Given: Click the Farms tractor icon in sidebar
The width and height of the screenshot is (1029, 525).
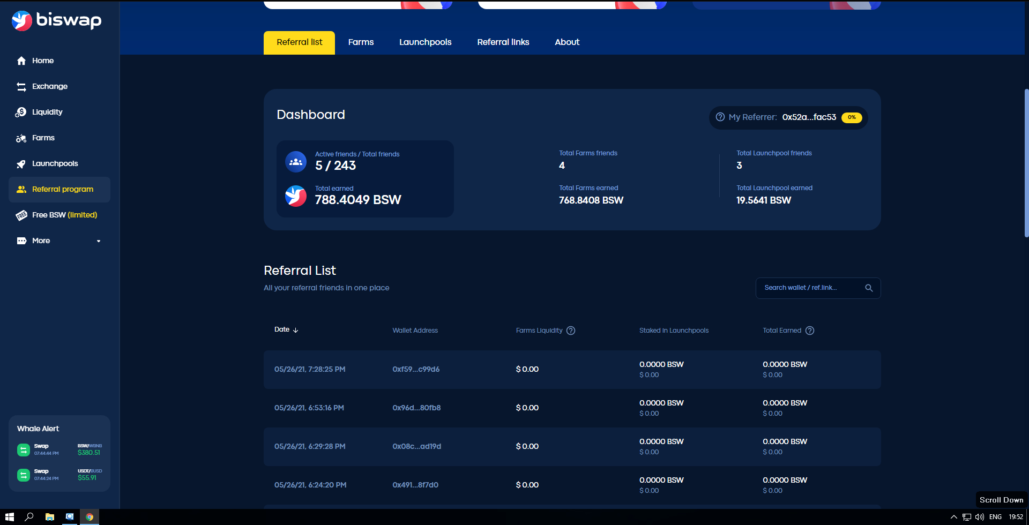Looking at the screenshot, I should (x=21, y=138).
